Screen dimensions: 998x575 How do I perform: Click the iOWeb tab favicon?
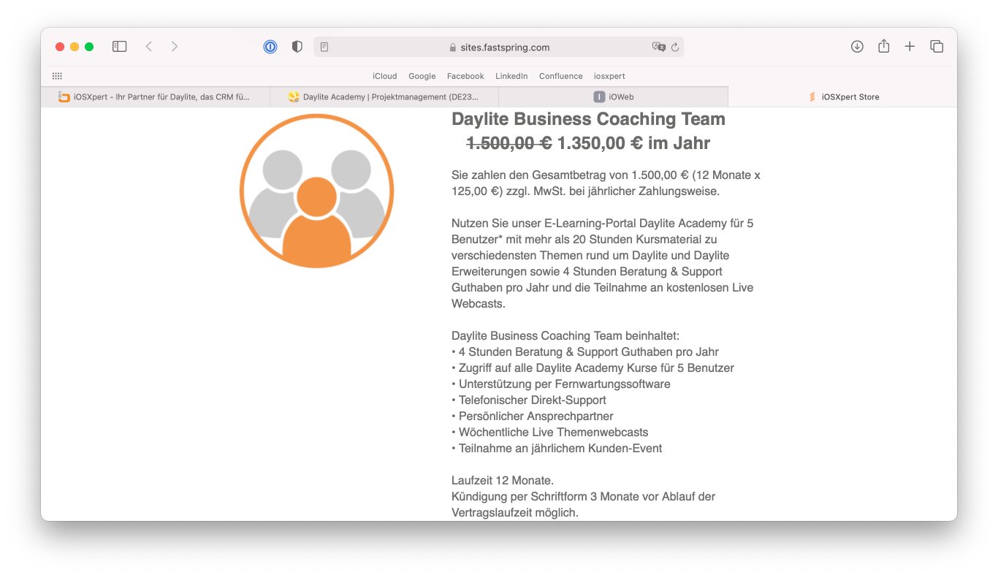tap(599, 96)
